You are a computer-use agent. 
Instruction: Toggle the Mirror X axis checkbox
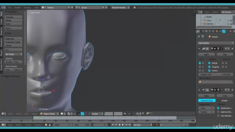point(200,63)
